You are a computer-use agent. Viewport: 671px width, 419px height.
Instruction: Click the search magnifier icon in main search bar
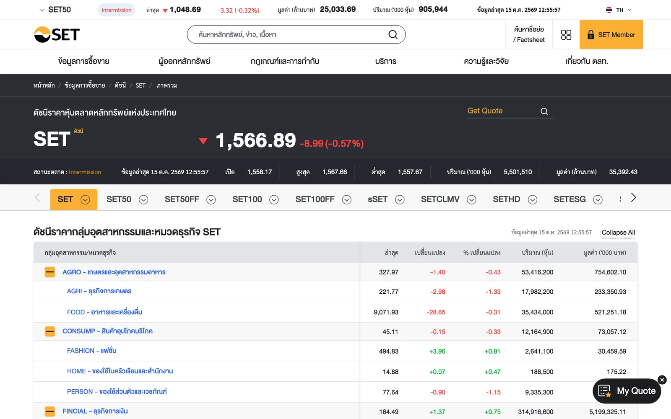[393, 34]
